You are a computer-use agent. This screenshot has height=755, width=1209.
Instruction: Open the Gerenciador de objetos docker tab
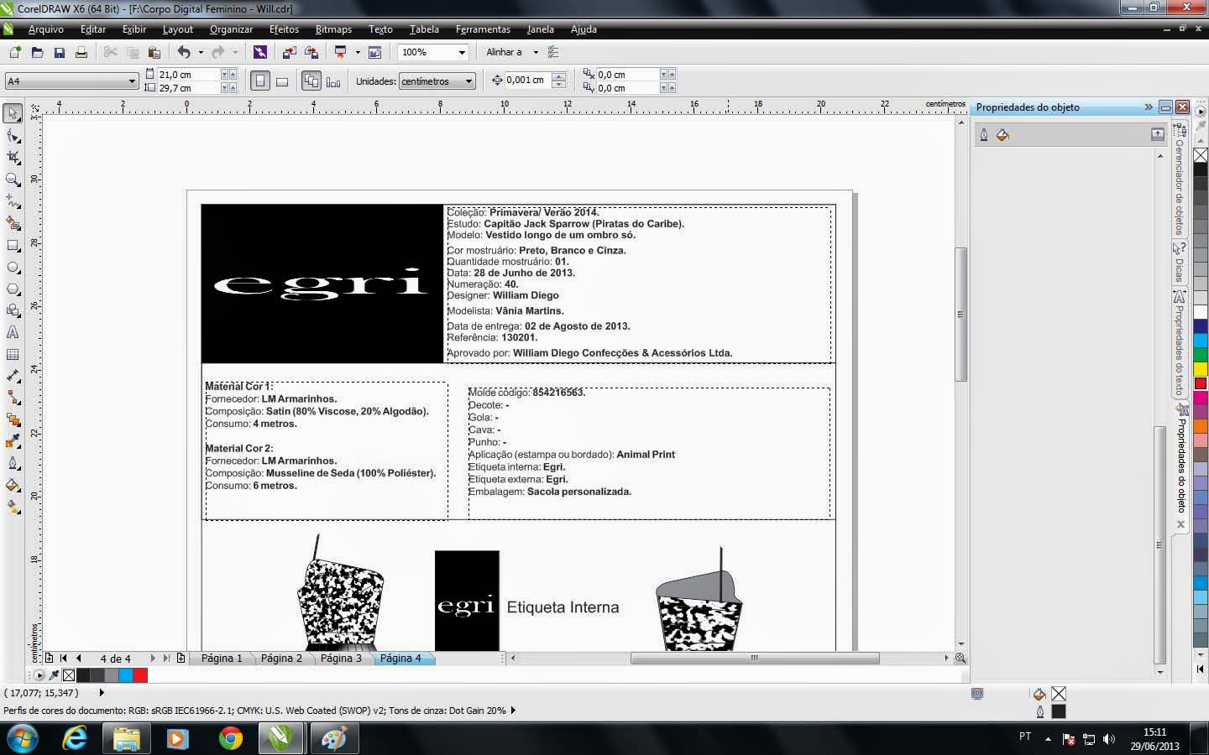pyautogui.click(x=1180, y=180)
